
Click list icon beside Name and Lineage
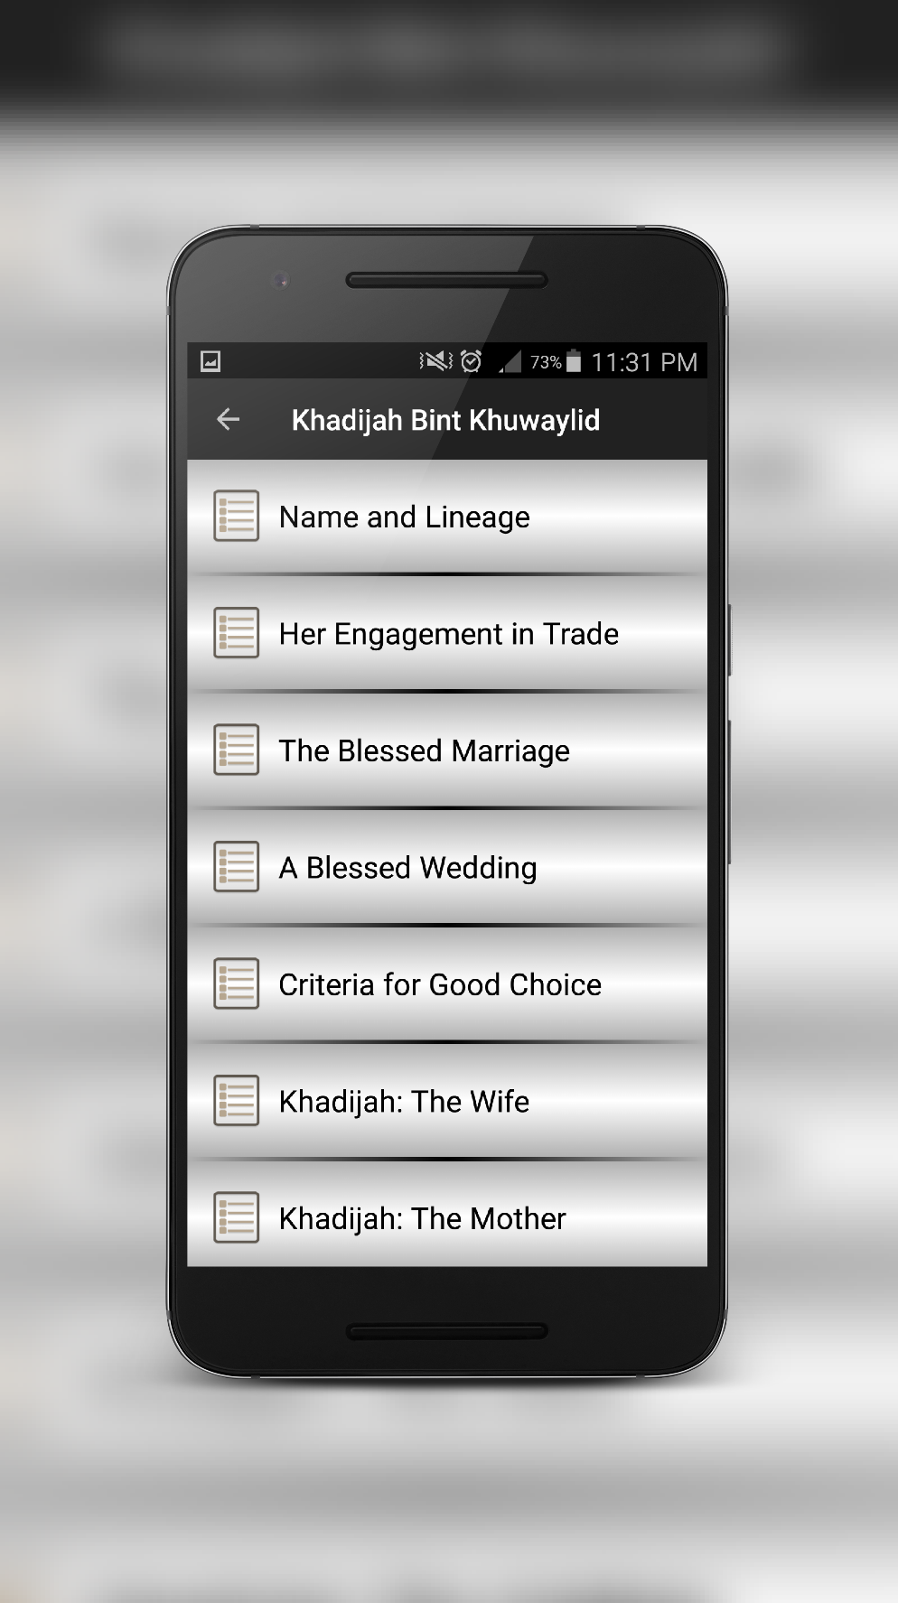[236, 516]
